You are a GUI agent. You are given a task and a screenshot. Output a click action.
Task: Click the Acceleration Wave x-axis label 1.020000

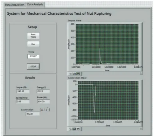[99, 122]
